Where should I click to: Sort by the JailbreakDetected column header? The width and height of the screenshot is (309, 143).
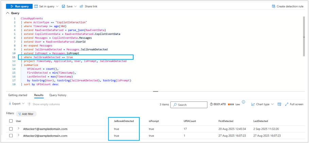click(x=124, y=121)
